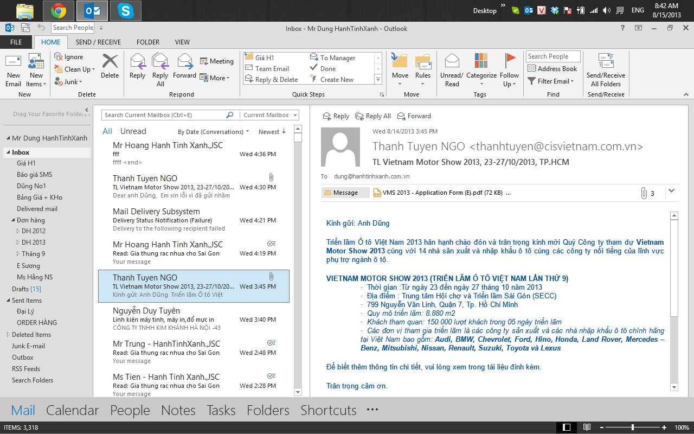Click the Search Current Mailbox field
The height and width of the screenshot is (434, 694).
click(163, 115)
